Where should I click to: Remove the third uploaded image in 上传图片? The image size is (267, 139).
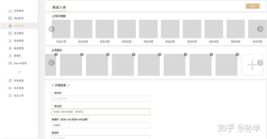[108, 54]
